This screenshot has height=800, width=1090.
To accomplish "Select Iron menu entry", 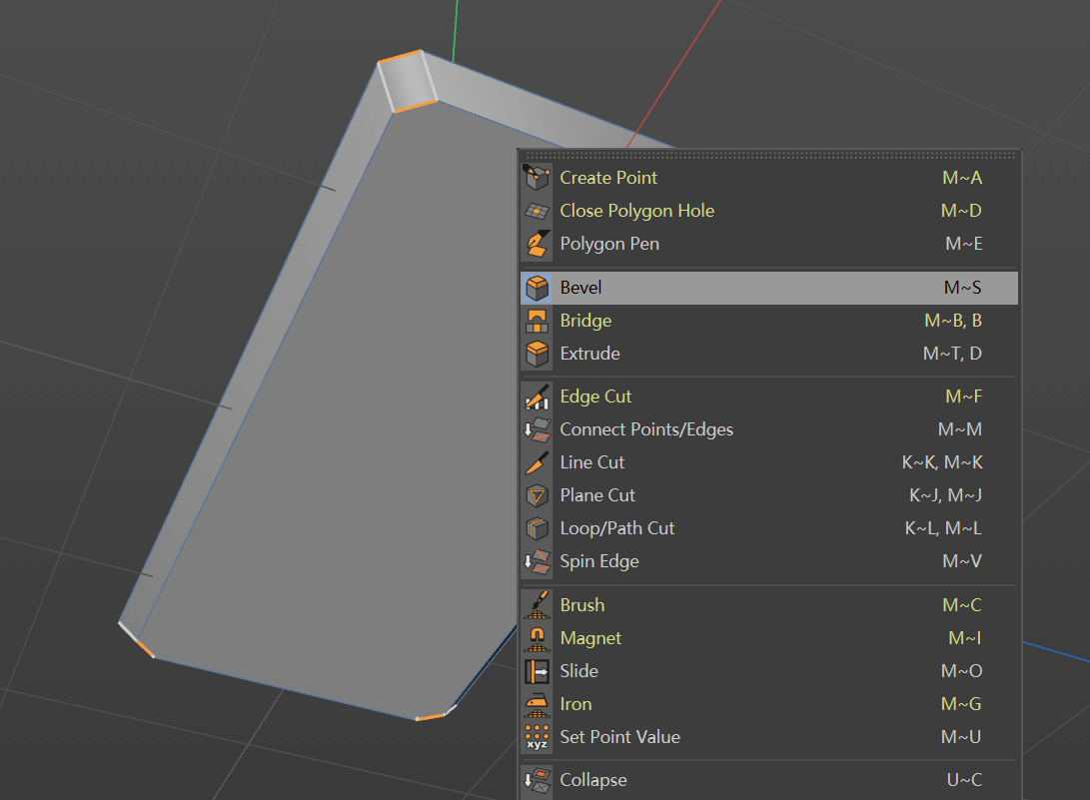I will click(769, 704).
